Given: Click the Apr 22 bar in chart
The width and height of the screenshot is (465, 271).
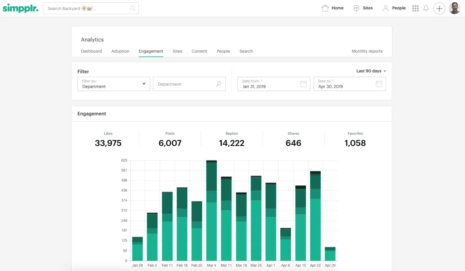Looking at the screenshot, I should (315, 216).
